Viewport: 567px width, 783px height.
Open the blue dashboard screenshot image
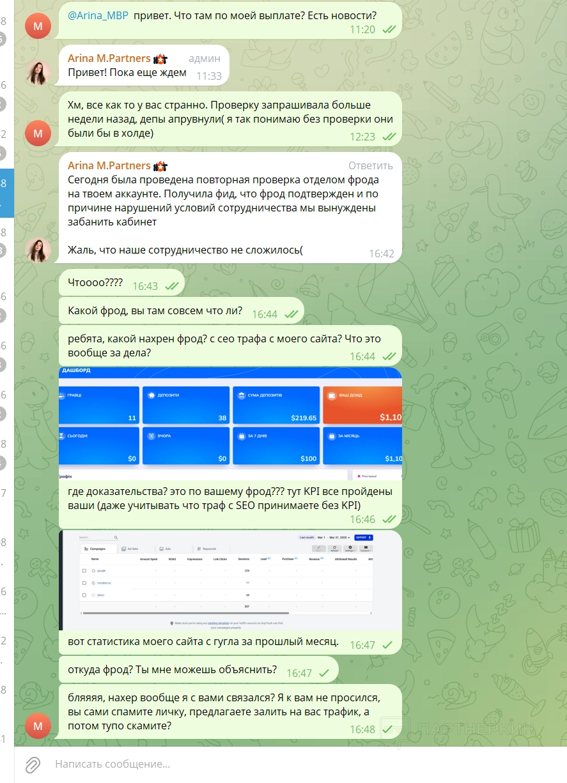point(230,424)
